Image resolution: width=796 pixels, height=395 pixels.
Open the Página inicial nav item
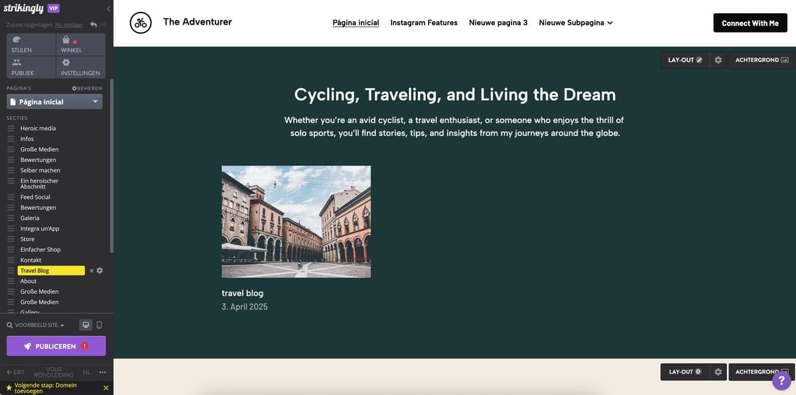[x=356, y=23]
